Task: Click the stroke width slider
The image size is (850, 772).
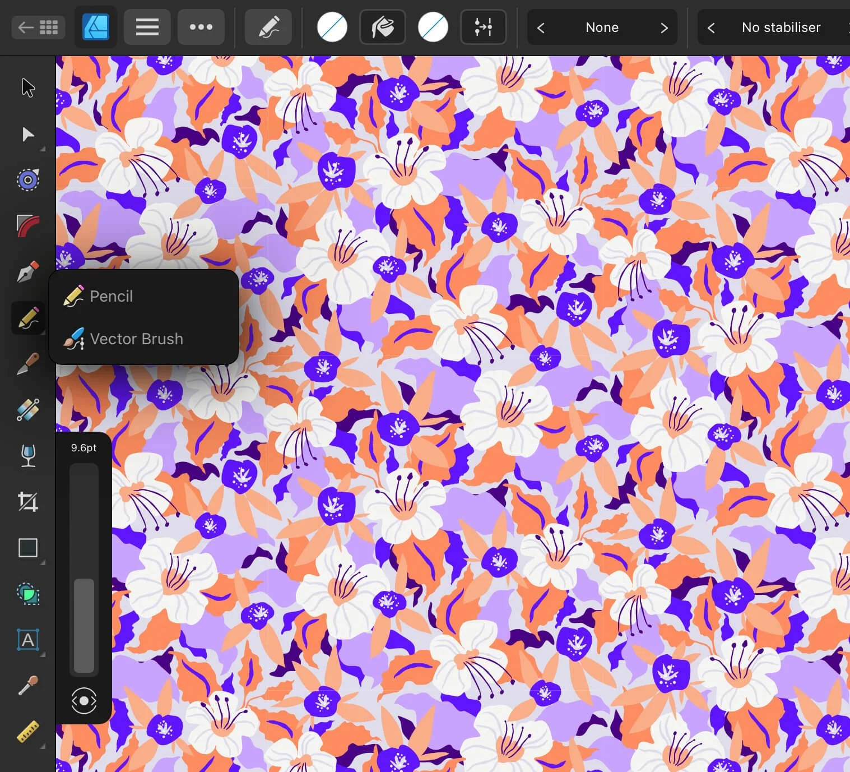Action: point(84,570)
